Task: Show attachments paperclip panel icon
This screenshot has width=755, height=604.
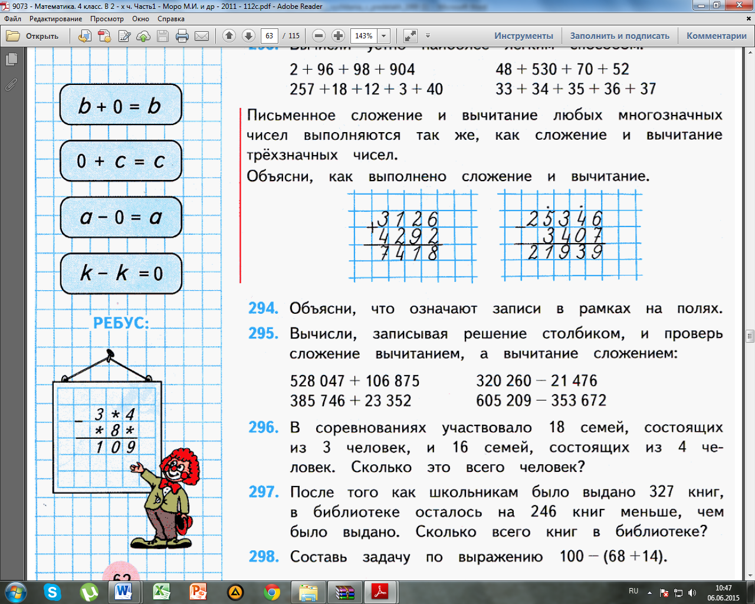Action: 11,84
